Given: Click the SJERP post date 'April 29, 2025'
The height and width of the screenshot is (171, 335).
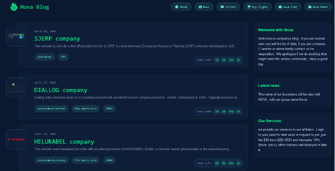Looking at the screenshot, I should pos(45,31).
